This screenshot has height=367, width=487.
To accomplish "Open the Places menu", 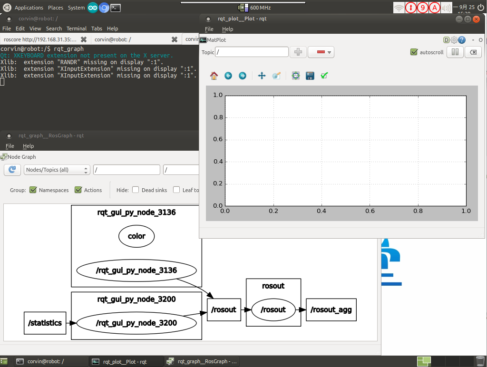I will (56, 8).
